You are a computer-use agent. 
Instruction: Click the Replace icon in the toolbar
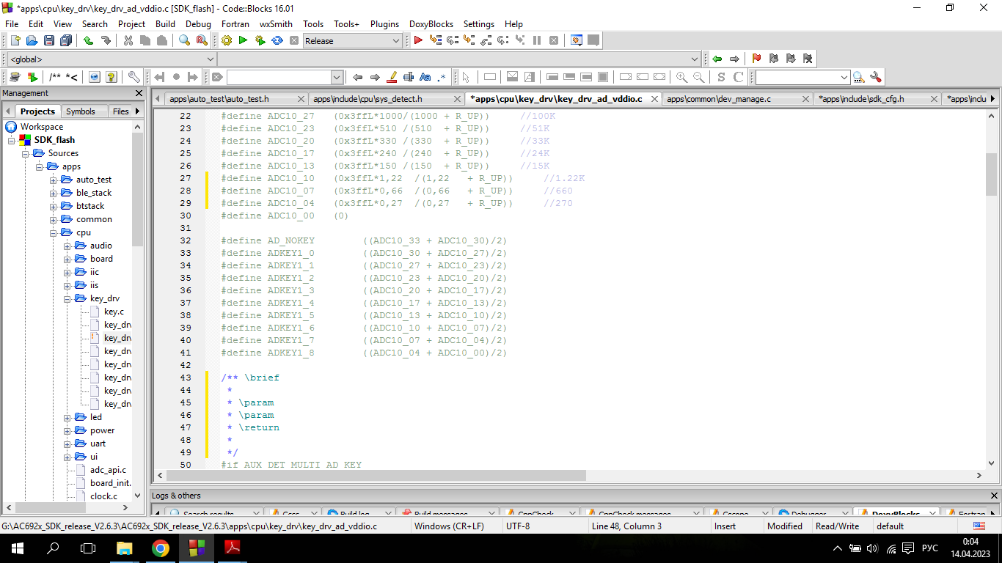click(202, 40)
